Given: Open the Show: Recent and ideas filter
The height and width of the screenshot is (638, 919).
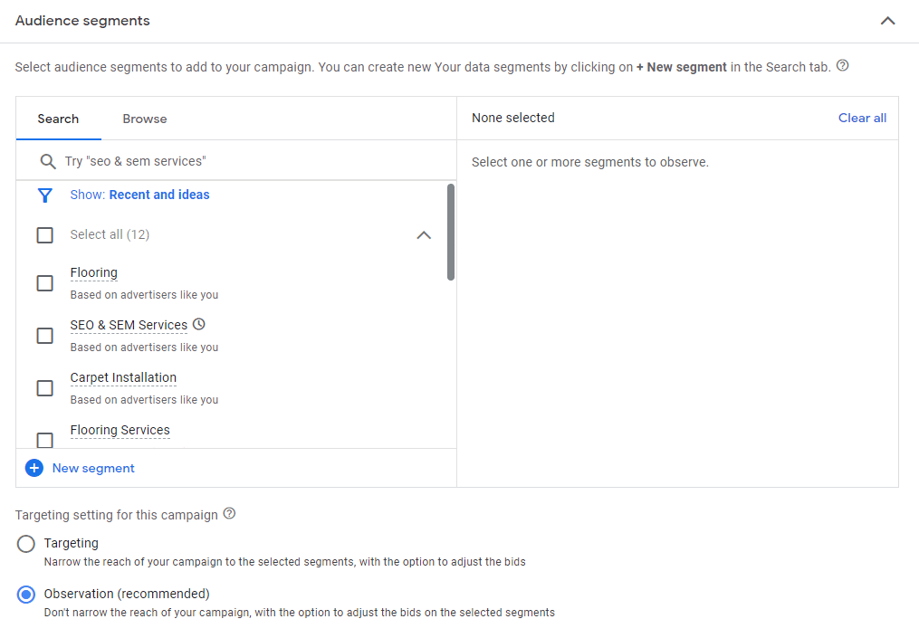Looking at the screenshot, I should pos(139,195).
